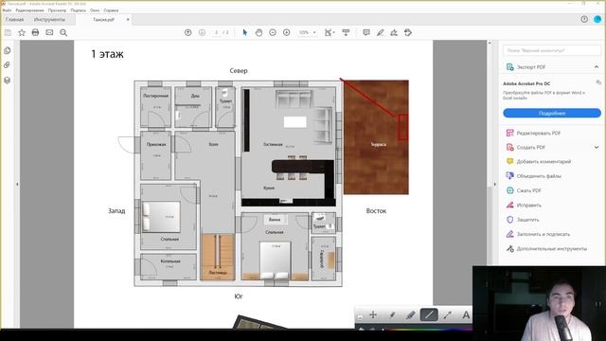
Task: Send file by email using envelope icon
Action: 49,33
